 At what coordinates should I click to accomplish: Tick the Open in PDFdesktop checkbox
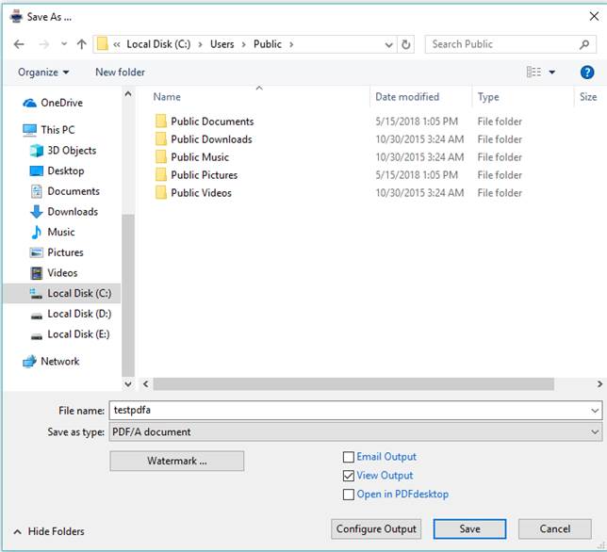[x=350, y=495]
